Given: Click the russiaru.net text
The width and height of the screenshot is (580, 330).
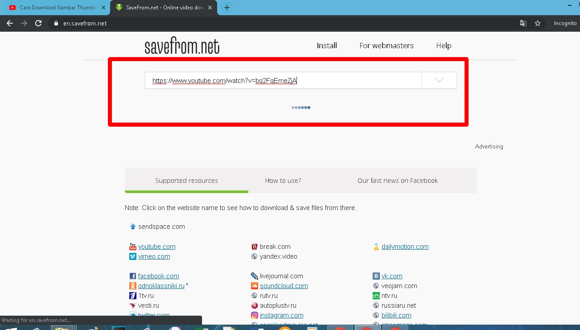Looking at the screenshot, I should [x=399, y=305].
